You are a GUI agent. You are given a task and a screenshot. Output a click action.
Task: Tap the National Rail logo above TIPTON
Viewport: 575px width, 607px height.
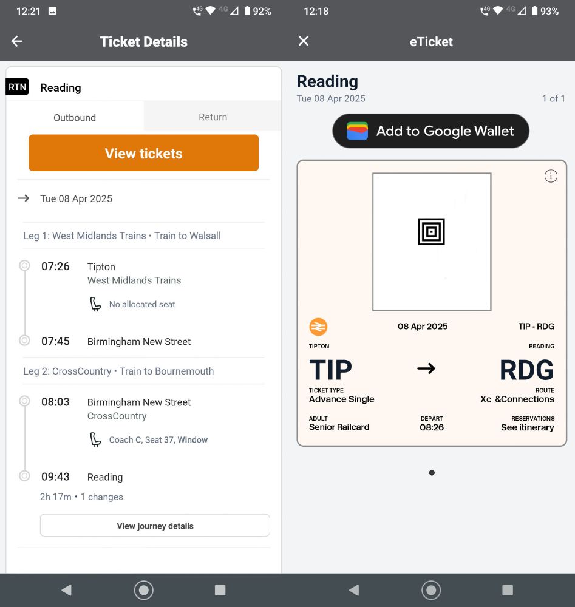[x=318, y=327]
